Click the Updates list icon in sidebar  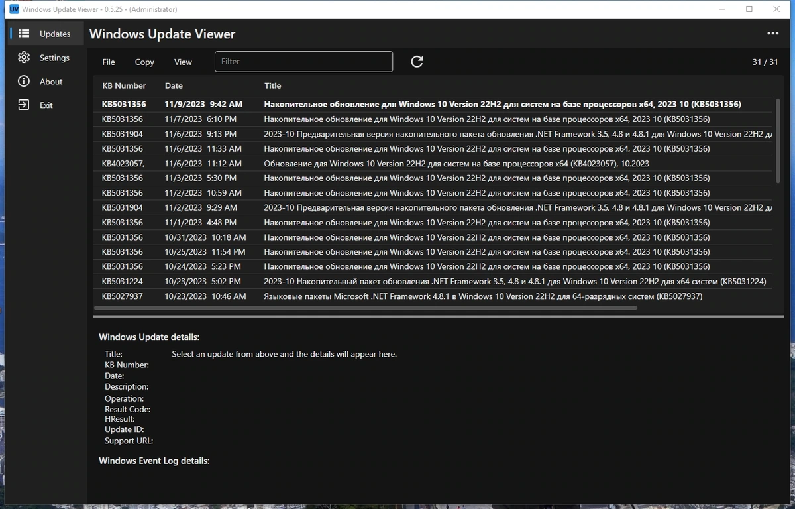pos(24,34)
